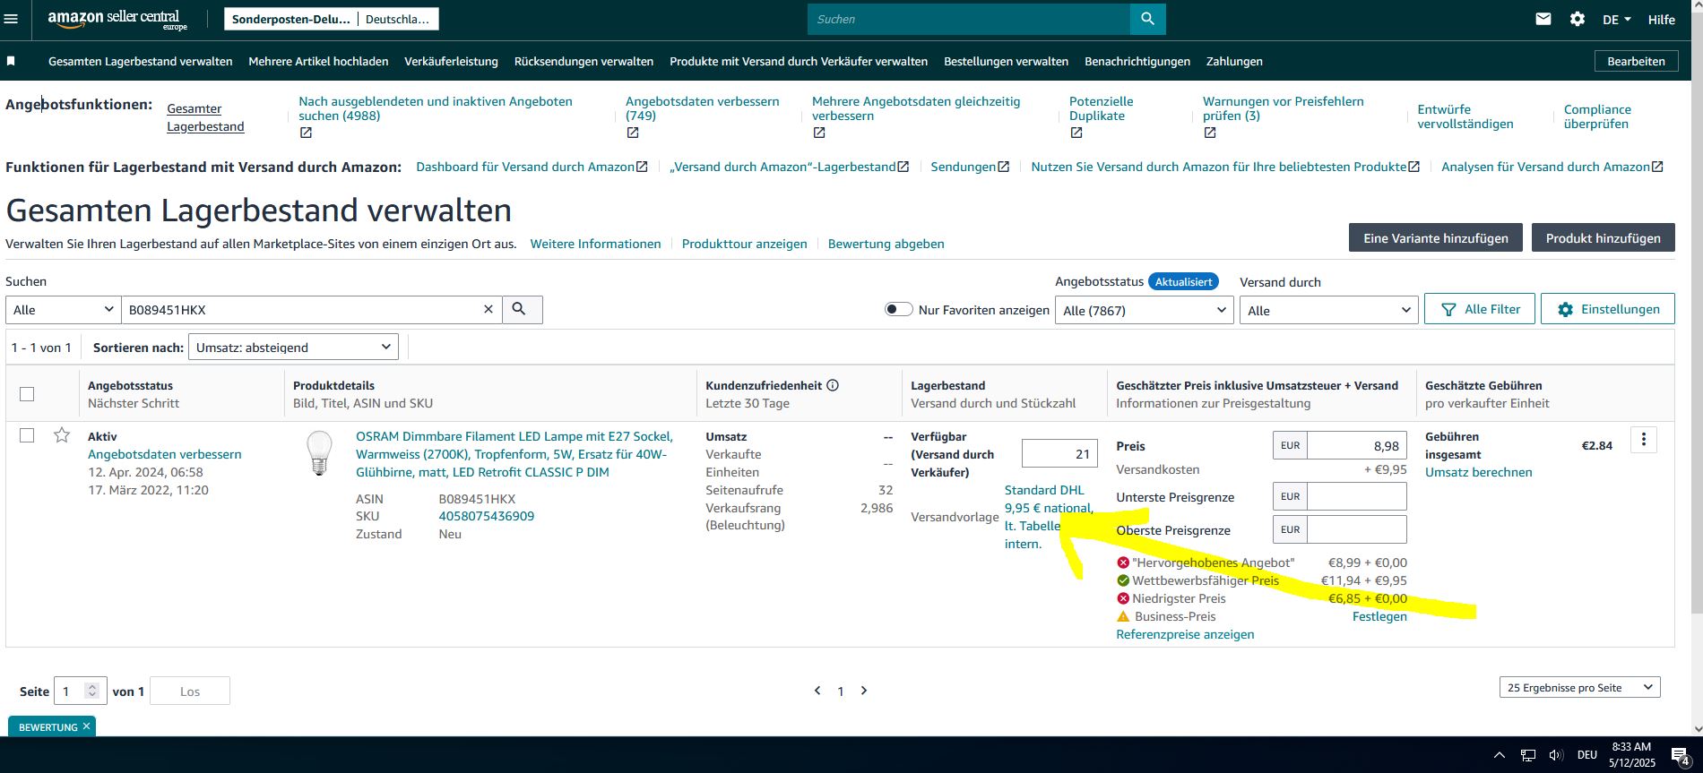
Task: Open the taskbar network icon
Action: (x=1528, y=755)
